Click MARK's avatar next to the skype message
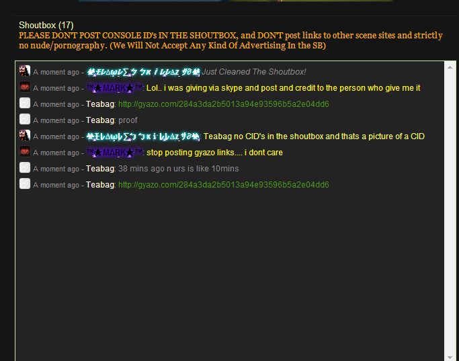The height and width of the screenshot is (361, 459). click(x=25, y=87)
